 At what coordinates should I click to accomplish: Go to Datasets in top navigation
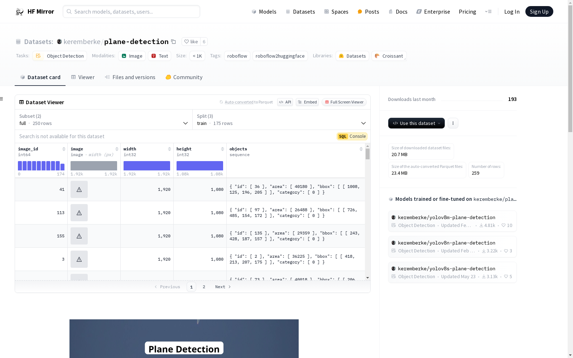[x=300, y=11]
